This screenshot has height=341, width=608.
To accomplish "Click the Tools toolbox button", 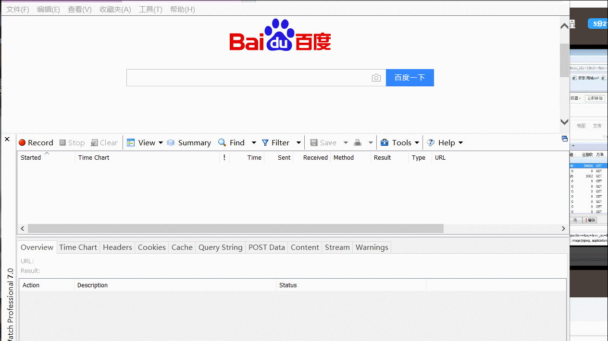I will coord(396,142).
